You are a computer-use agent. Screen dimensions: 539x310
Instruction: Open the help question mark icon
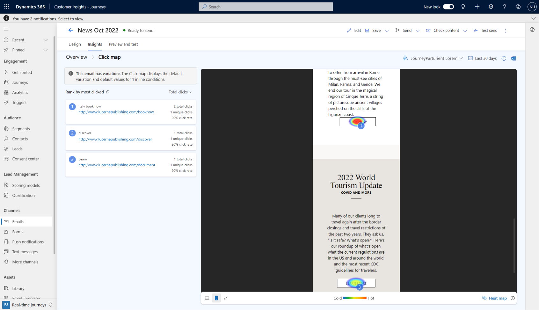coord(505,7)
